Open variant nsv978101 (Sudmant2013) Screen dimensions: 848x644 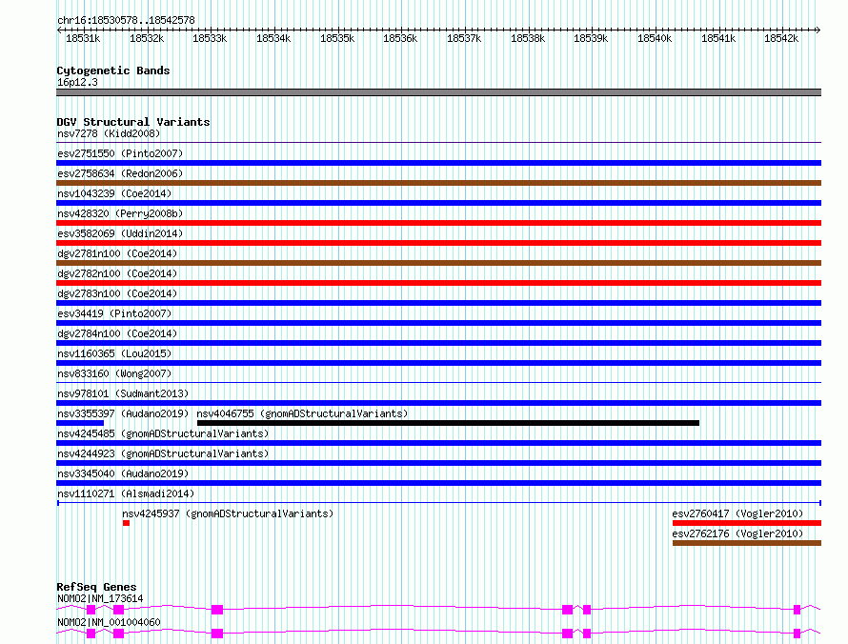click(123, 393)
